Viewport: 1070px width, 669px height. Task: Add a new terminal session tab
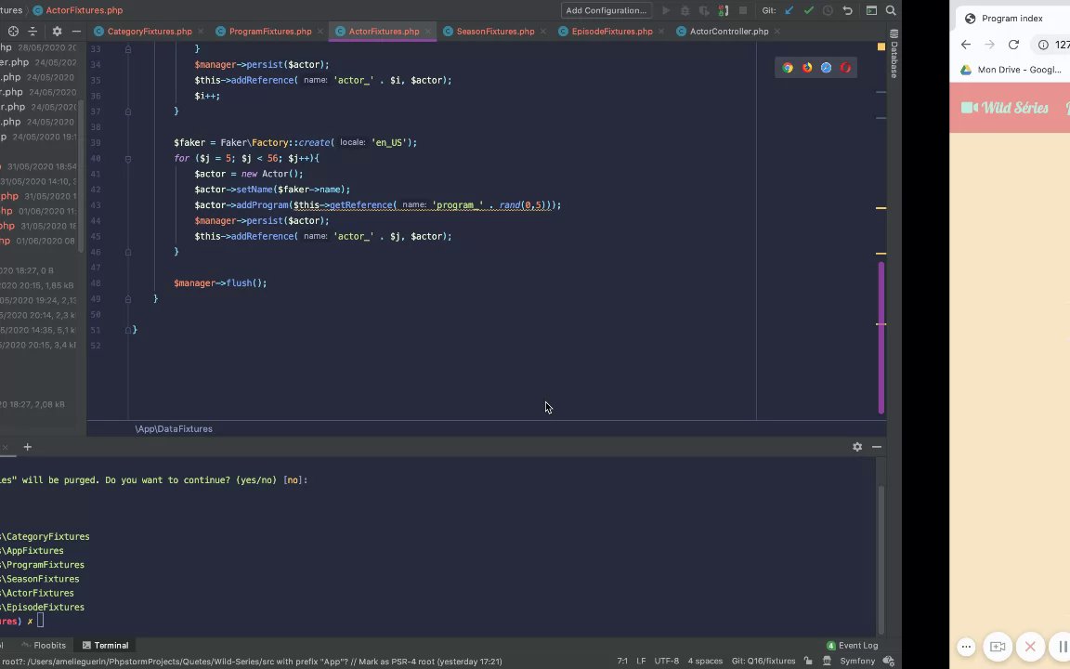[x=27, y=447]
